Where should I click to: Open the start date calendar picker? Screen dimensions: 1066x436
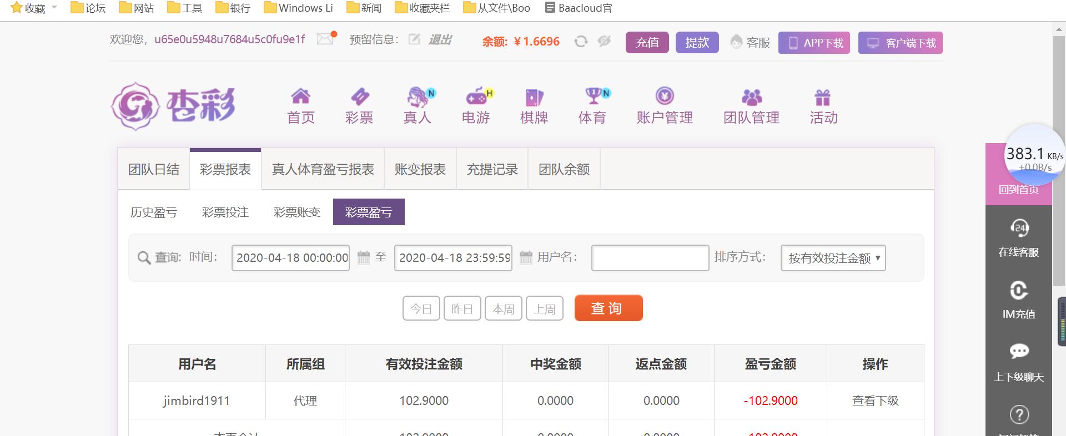pyautogui.click(x=364, y=257)
